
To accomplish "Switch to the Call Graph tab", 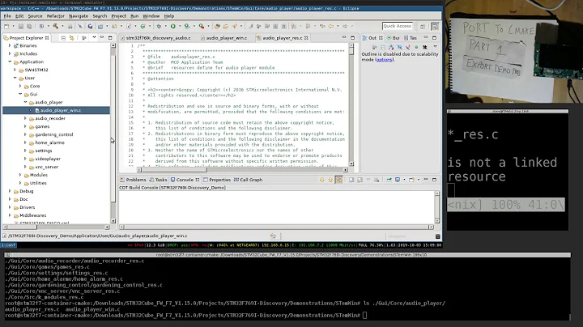I will pyautogui.click(x=248, y=180).
